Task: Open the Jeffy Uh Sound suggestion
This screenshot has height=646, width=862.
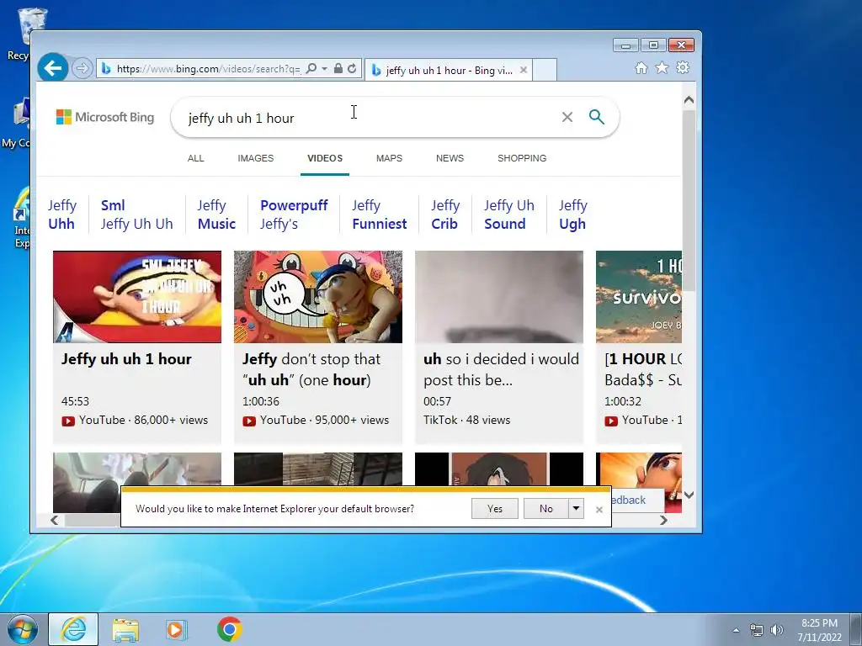Action: point(509,214)
